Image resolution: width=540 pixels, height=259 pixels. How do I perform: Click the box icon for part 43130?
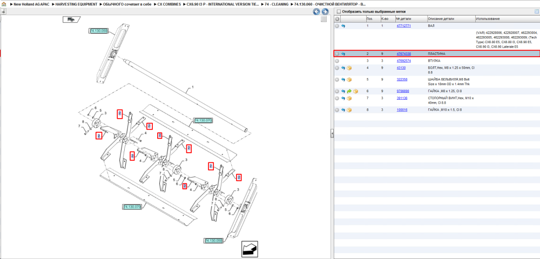[x=349, y=68]
